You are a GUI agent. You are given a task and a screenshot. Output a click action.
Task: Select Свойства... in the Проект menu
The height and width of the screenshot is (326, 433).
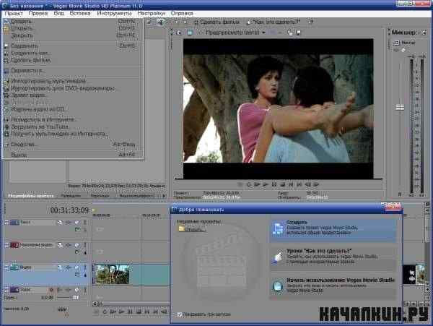[73, 145]
